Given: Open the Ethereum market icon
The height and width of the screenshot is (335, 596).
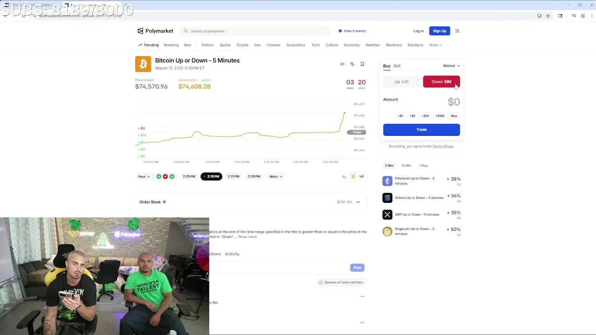Looking at the screenshot, I should (x=387, y=181).
